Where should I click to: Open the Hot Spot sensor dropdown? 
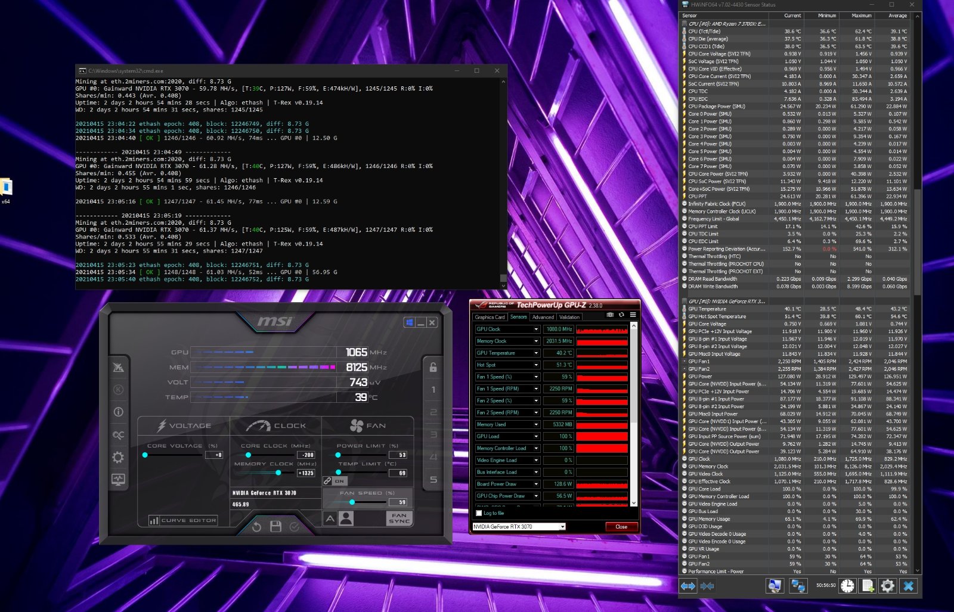coord(536,365)
